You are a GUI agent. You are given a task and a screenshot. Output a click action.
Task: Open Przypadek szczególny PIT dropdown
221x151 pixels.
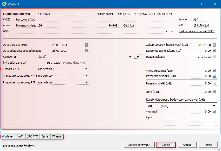coord(86,82)
